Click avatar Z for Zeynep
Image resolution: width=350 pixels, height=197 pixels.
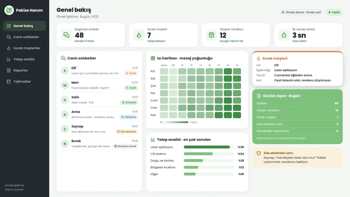pyautogui.click(x=65, y=129)
